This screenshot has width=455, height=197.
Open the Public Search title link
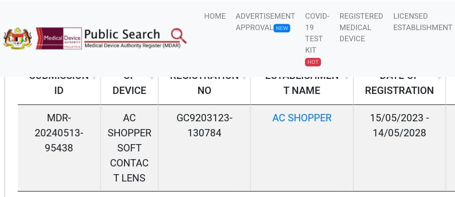pyautogui.click(x=122, y=35)
